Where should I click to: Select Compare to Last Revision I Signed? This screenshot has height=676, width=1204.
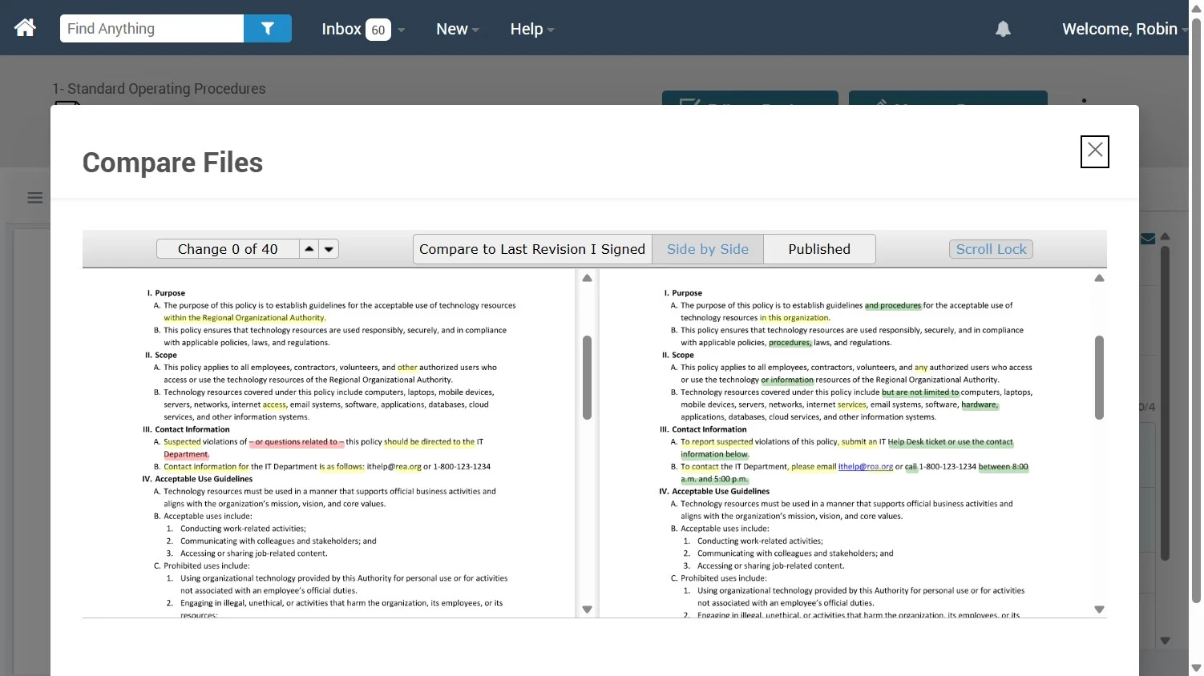(532, 249)
